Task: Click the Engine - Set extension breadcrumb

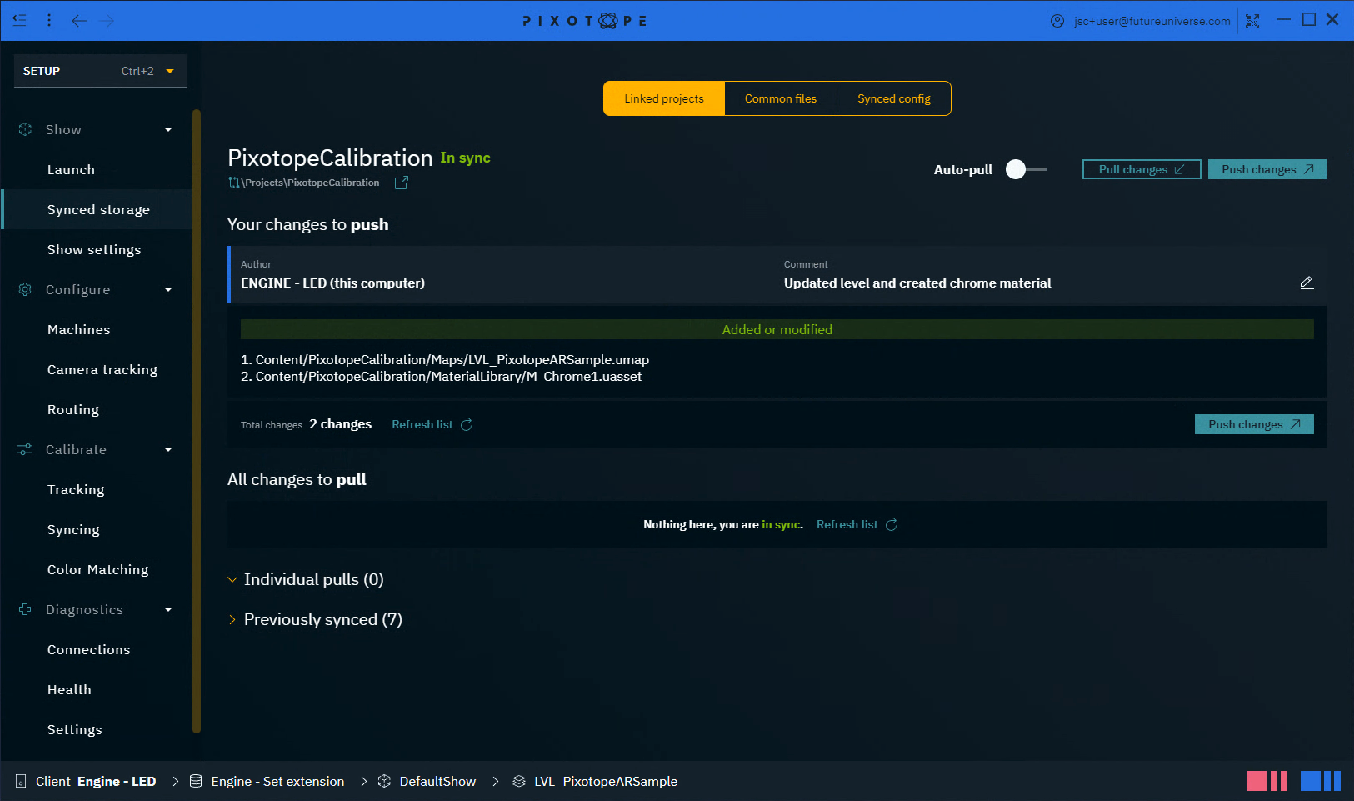Action: (x=277, y=781)
